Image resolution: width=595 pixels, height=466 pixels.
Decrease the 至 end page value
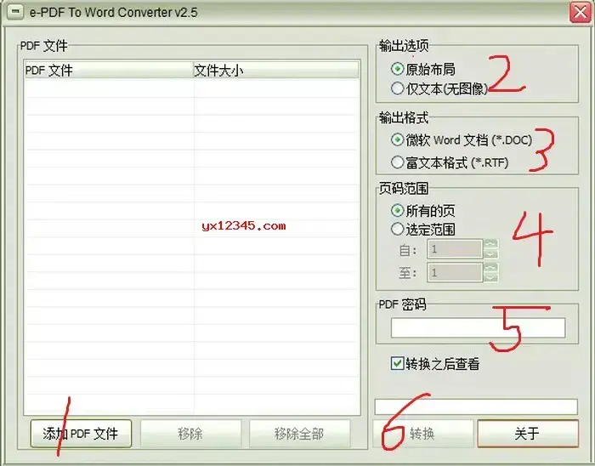point(491,278)
